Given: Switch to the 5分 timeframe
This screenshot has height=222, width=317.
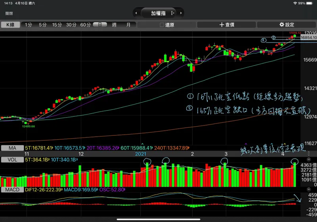Looking at the screenshot, I should click(x=43, y=25).
